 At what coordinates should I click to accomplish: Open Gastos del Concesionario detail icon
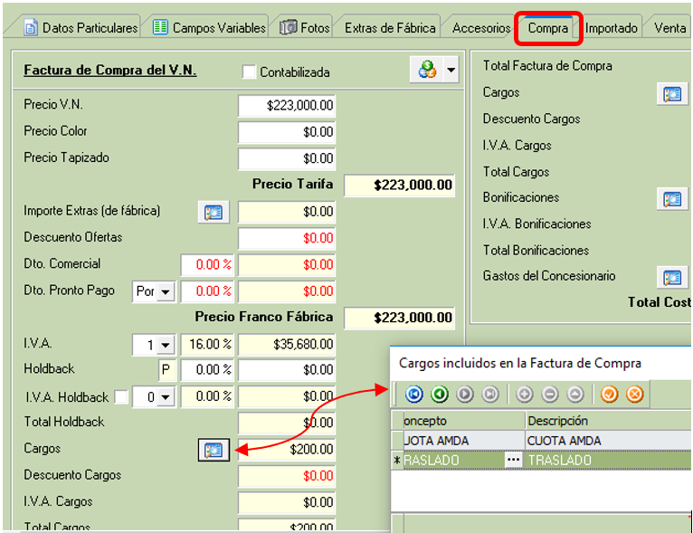[671, 277]
